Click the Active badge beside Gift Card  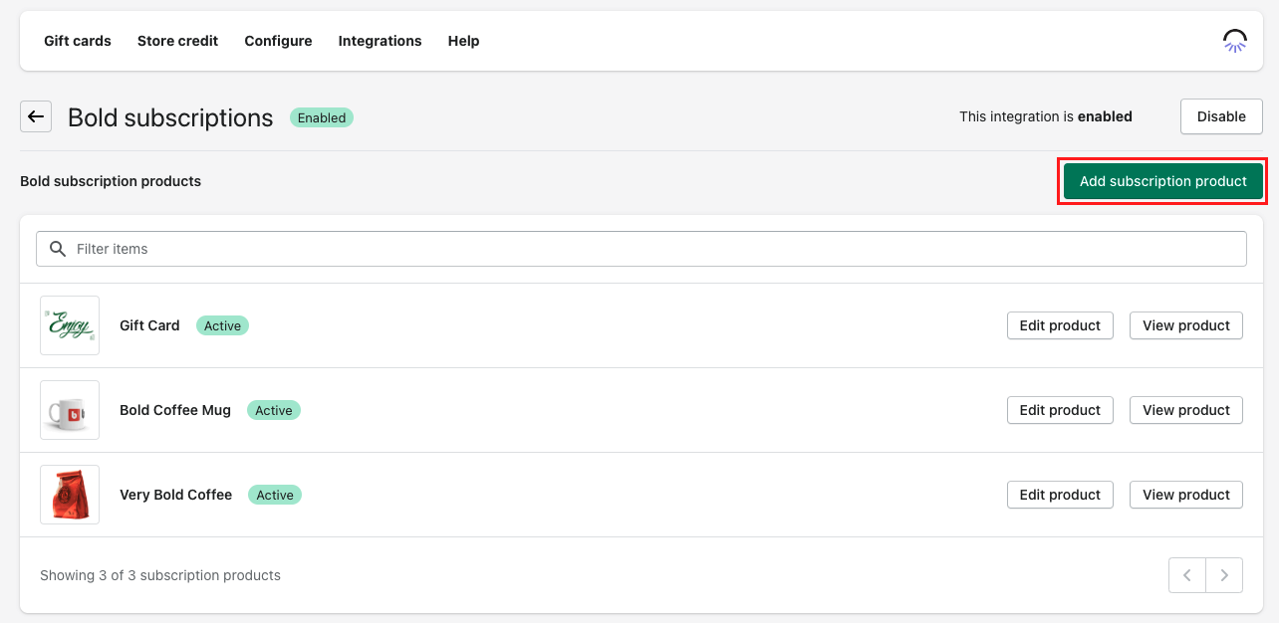point(222,325)
